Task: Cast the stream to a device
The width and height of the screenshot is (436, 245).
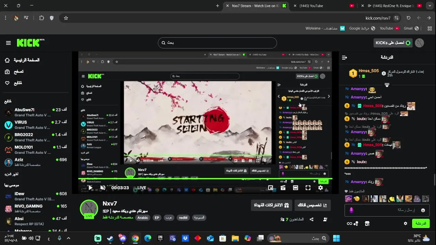Action: (283, 187)
